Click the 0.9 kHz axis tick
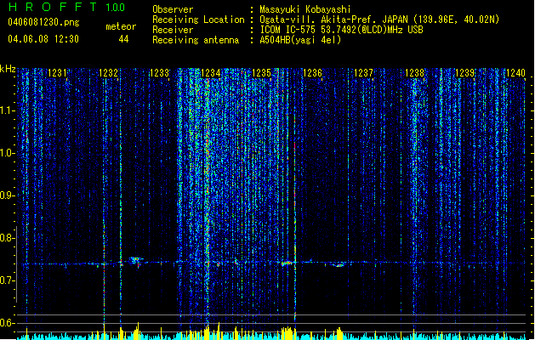This screenshot has width=535, height=340. (7, 195)
